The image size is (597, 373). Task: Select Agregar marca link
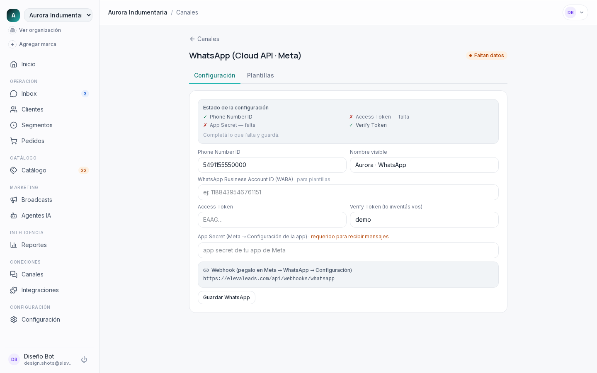point(38,44)
